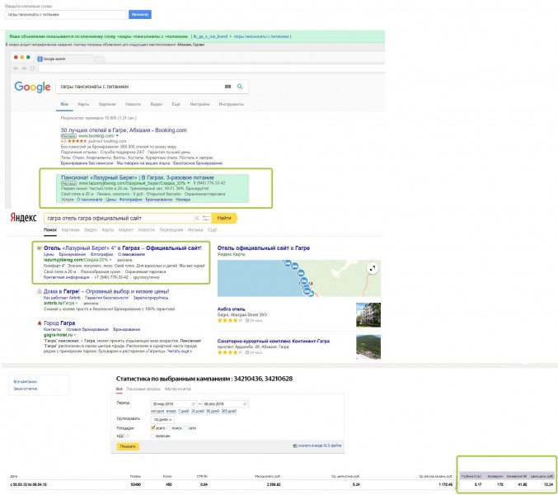Toggle the НДС 'включен' checkbox
The image size is (558, 495).
coord(152,436)
